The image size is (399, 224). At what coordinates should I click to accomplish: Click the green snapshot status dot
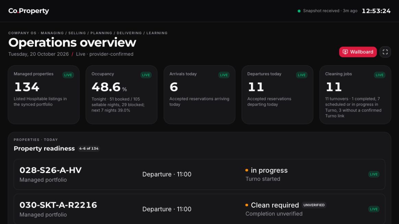pyautogui.click(x=299, y=11)
